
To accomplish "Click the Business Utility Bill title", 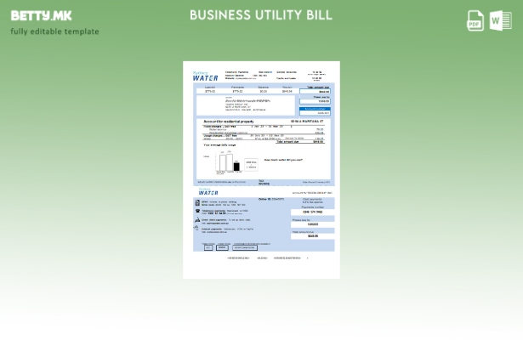I will click(x=261, y=15).
